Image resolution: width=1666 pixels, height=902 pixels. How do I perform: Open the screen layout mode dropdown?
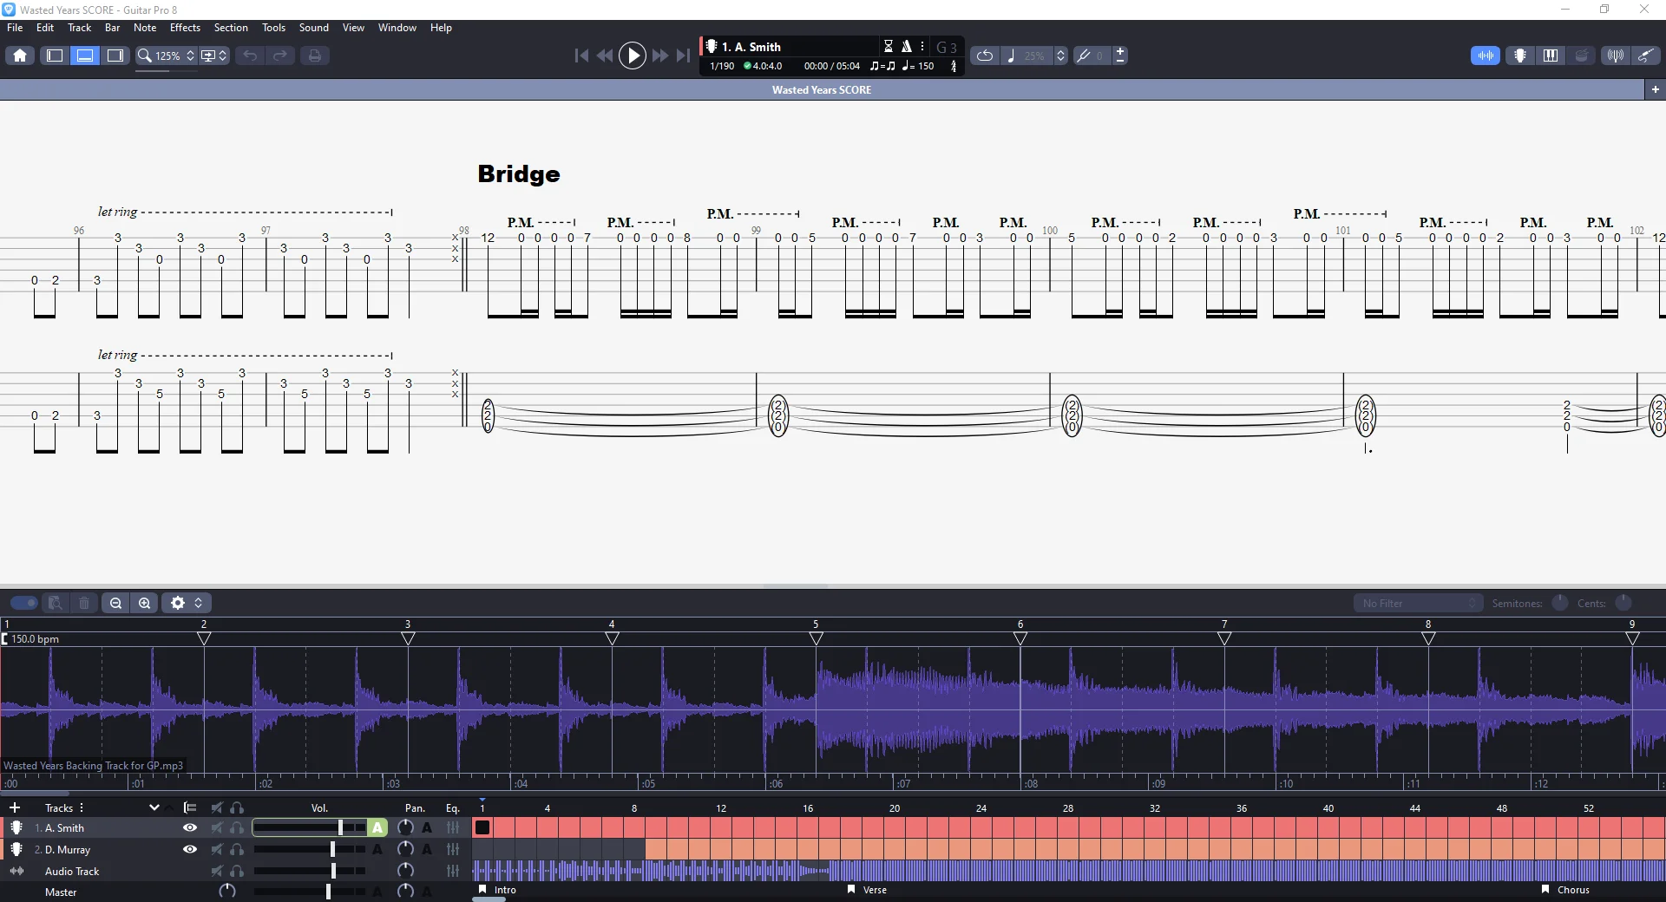click(214, 56)
